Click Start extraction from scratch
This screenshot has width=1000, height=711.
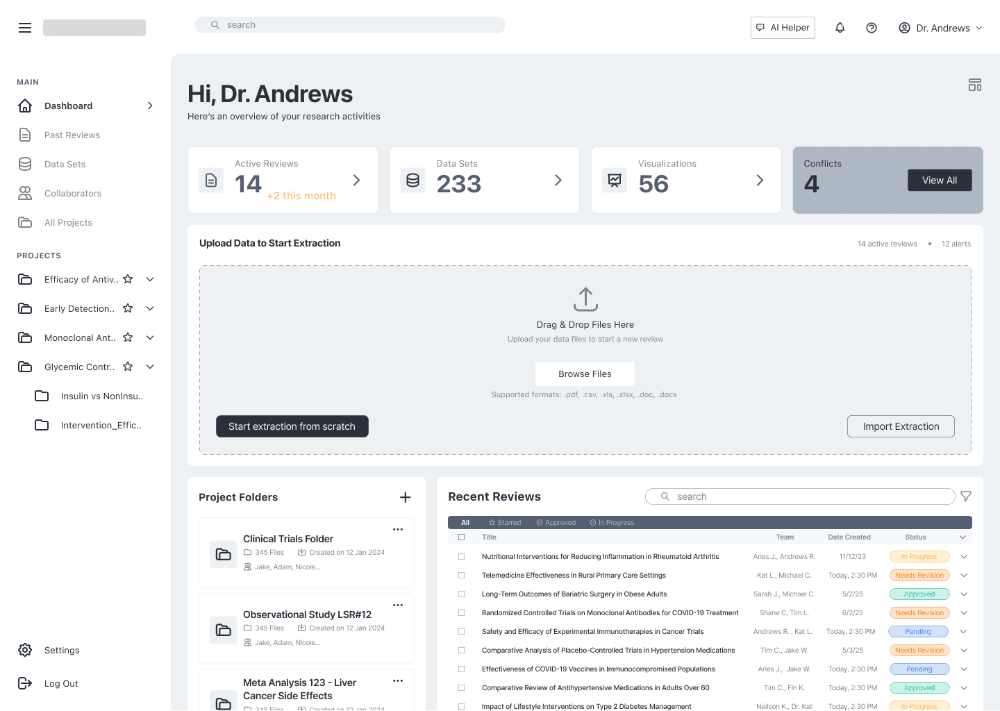[292, 426]
